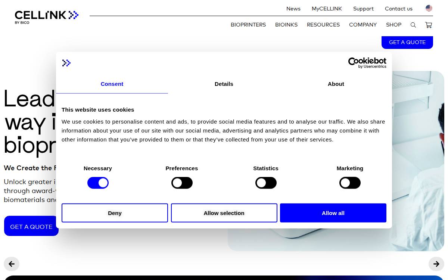Go to next slide with right arrow
The image size is (448, 280).
click(436, 264)
